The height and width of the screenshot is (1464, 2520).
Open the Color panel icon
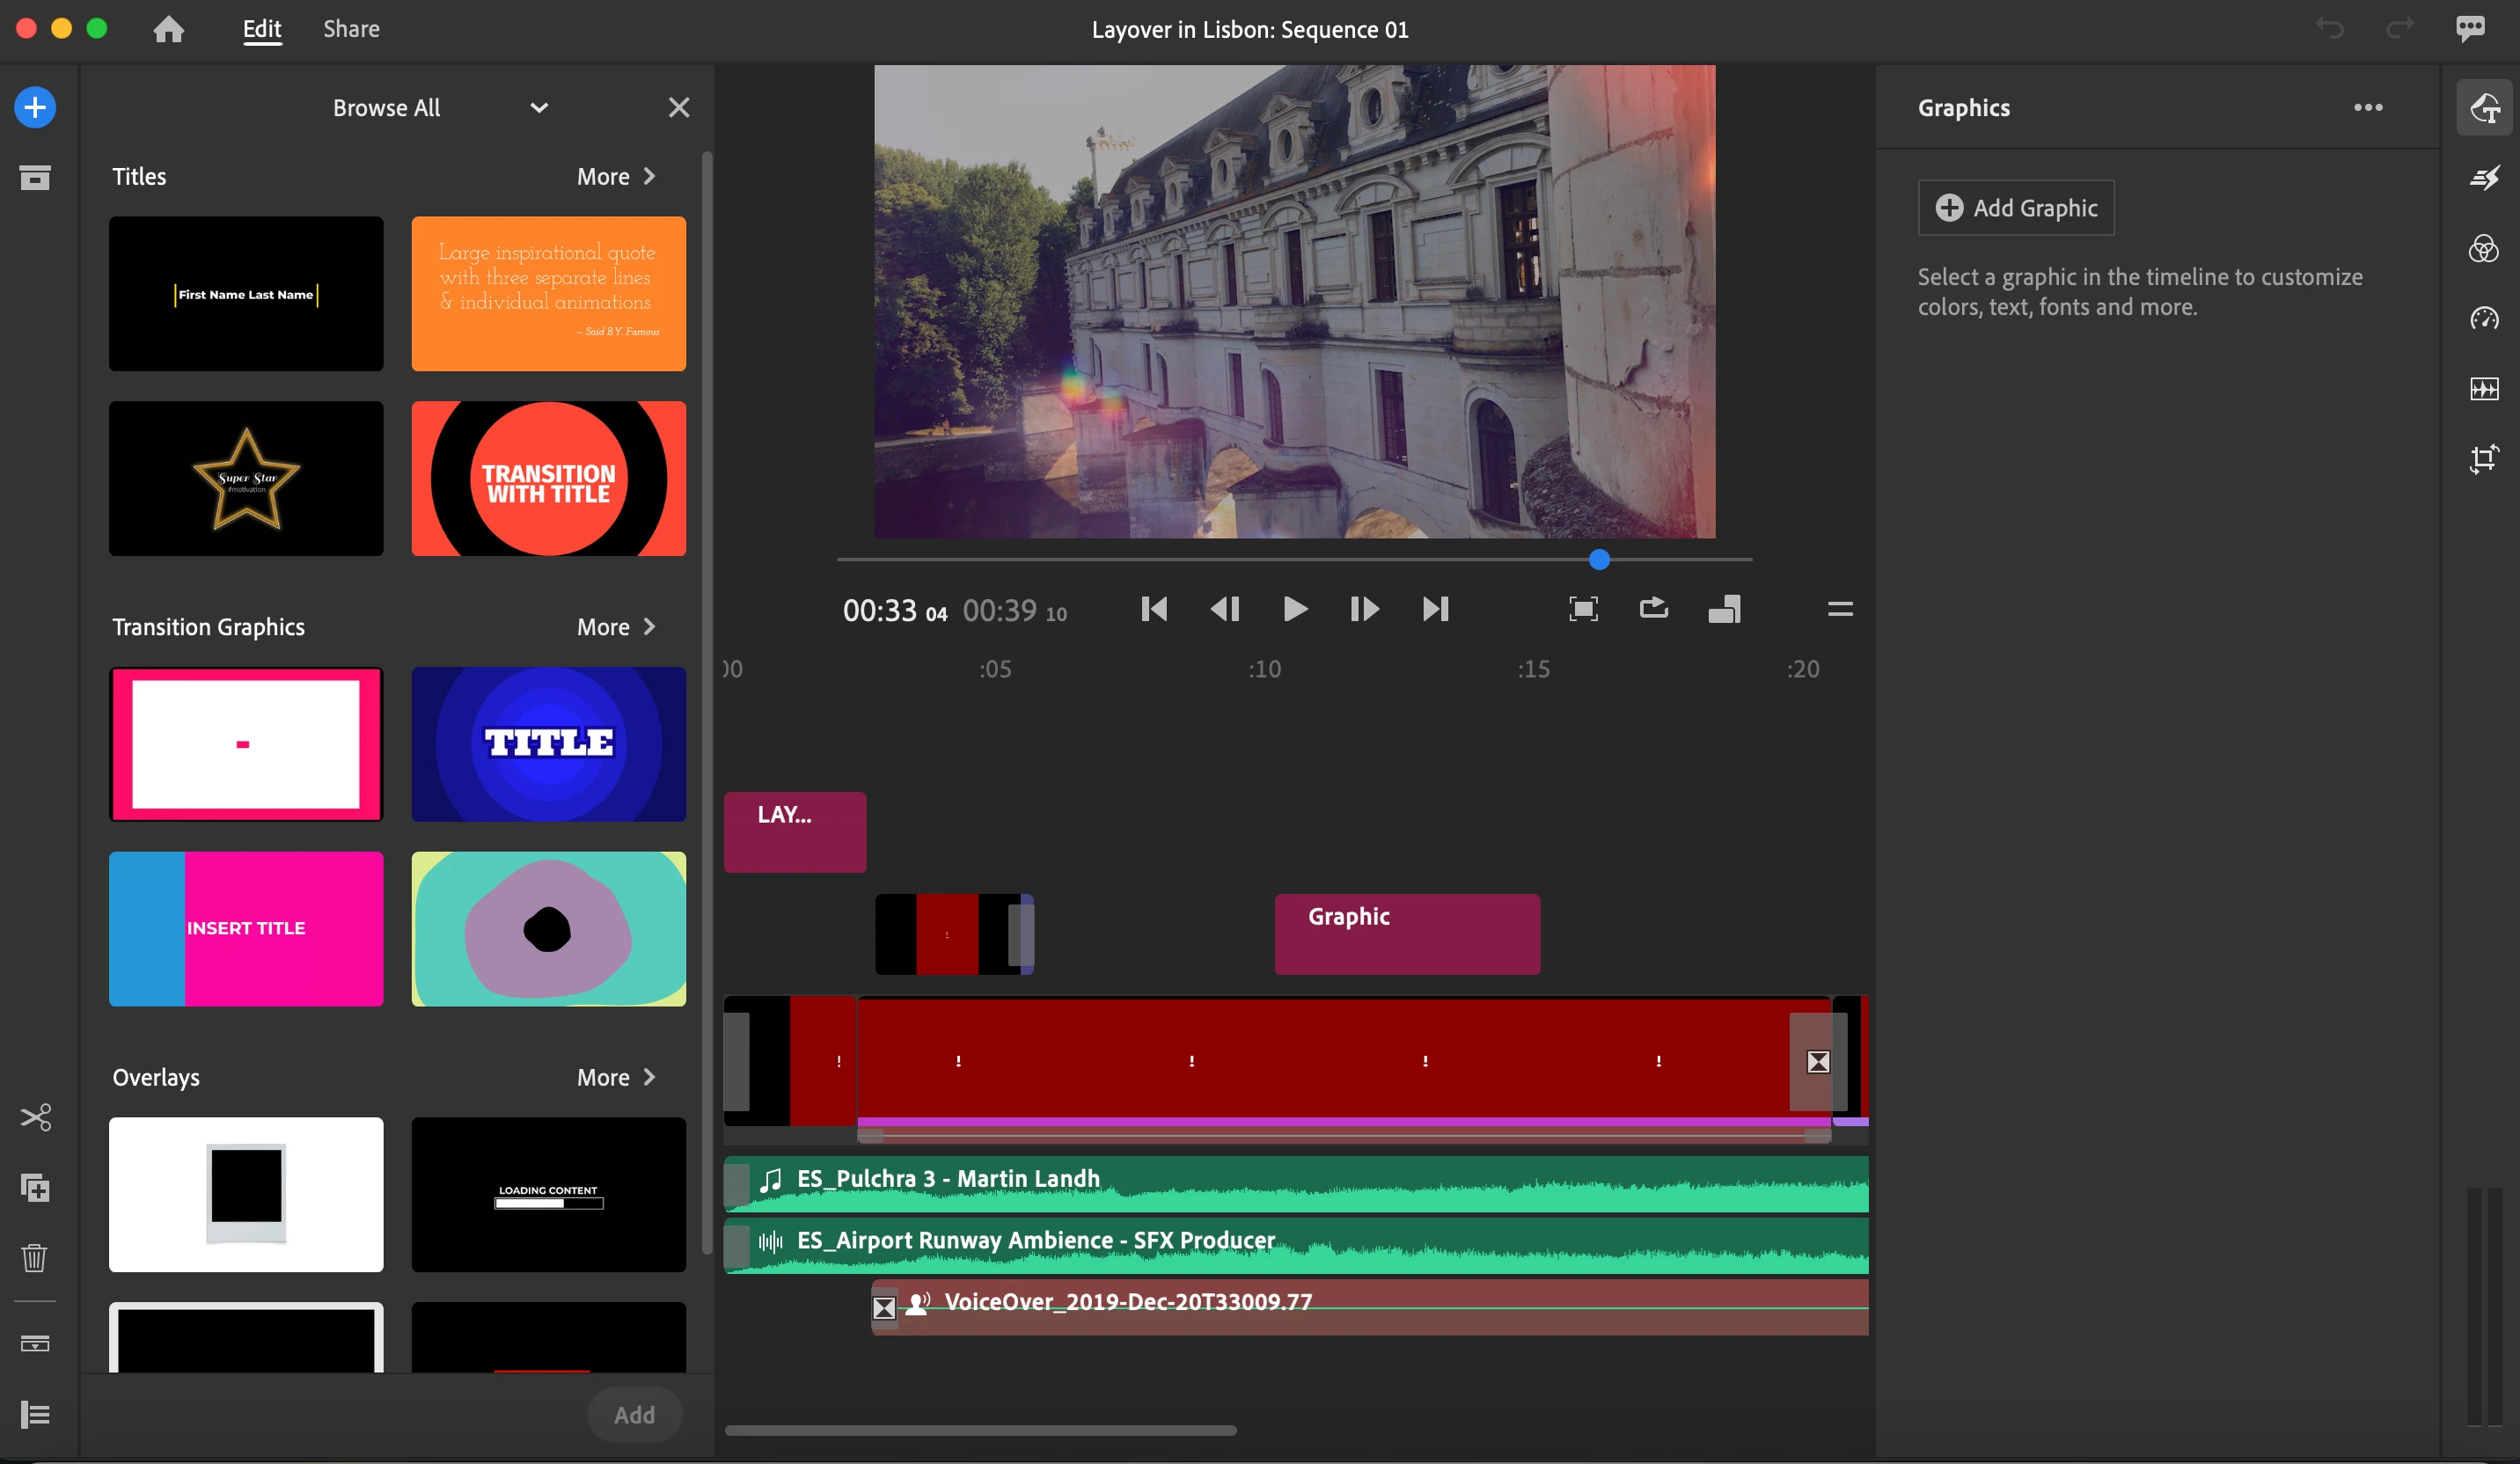(2483, 248)
